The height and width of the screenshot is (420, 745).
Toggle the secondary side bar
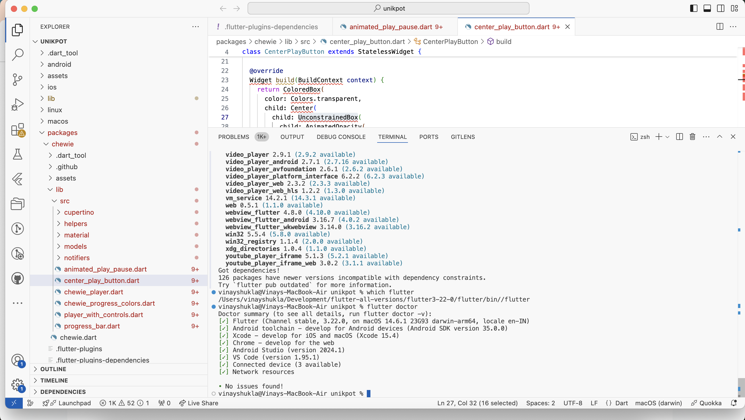[x=721, y=8]
